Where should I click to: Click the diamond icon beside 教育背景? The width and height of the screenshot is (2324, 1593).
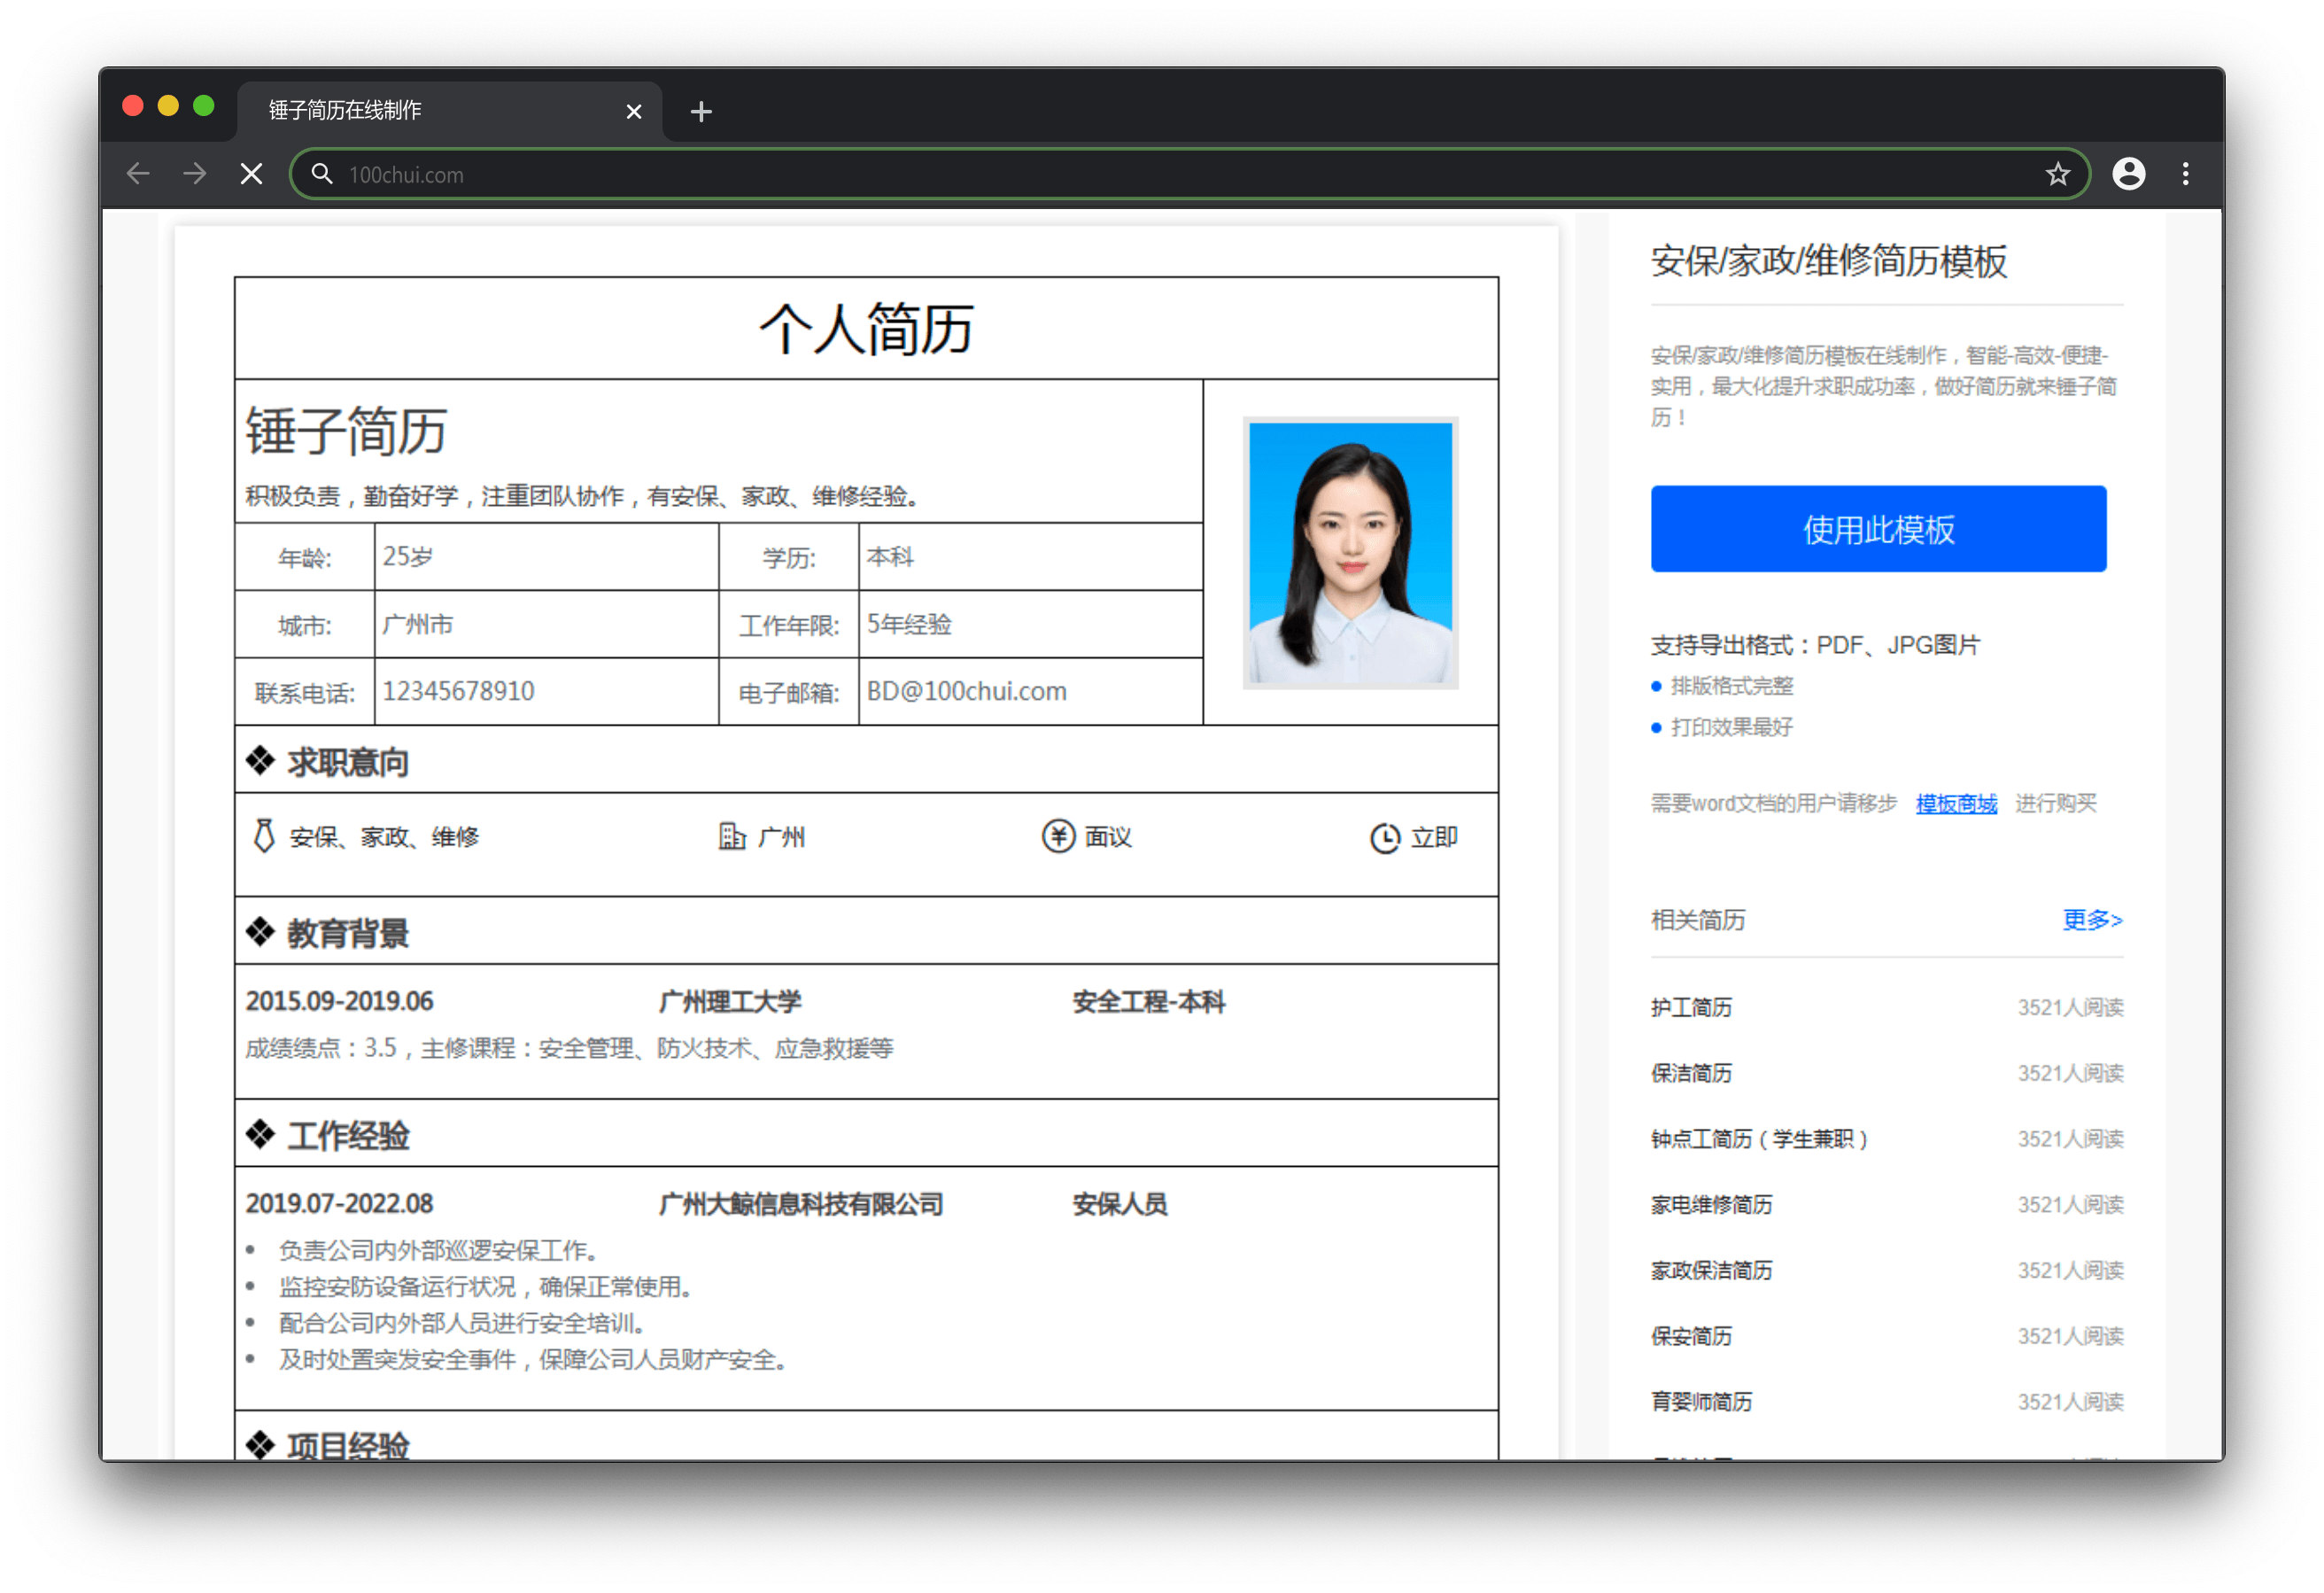tap(260, 933)
